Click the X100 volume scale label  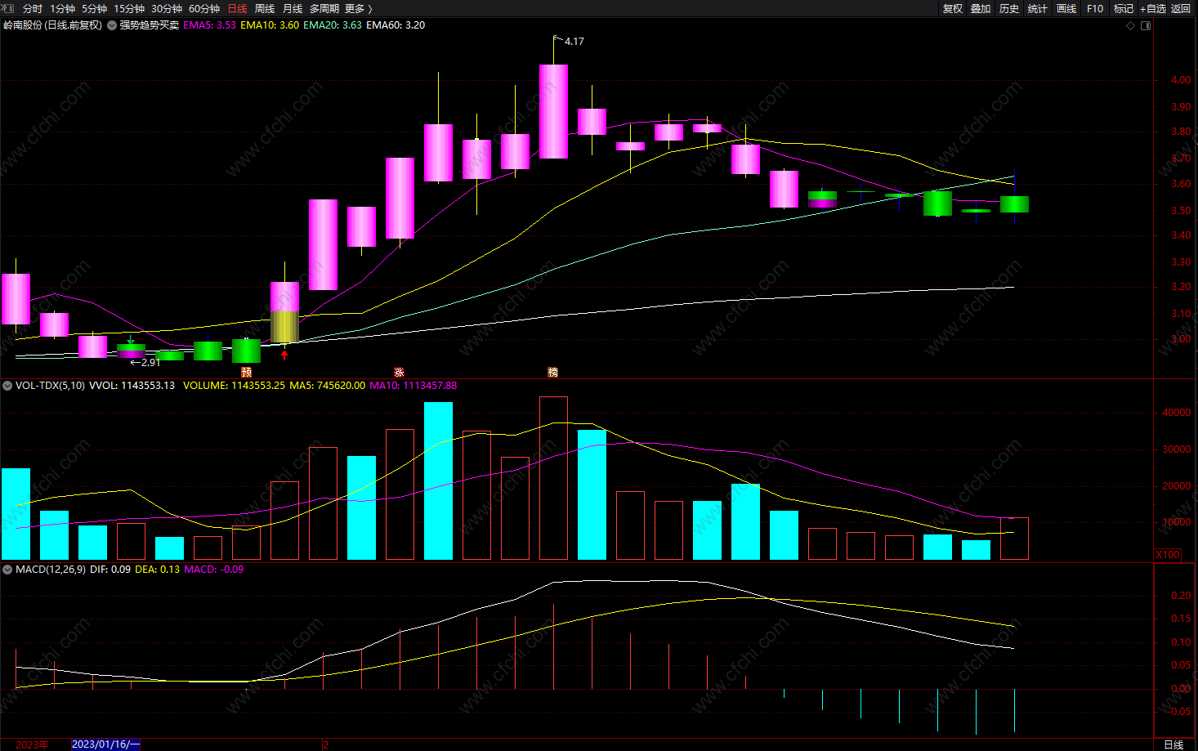(x=1168, y=555)
